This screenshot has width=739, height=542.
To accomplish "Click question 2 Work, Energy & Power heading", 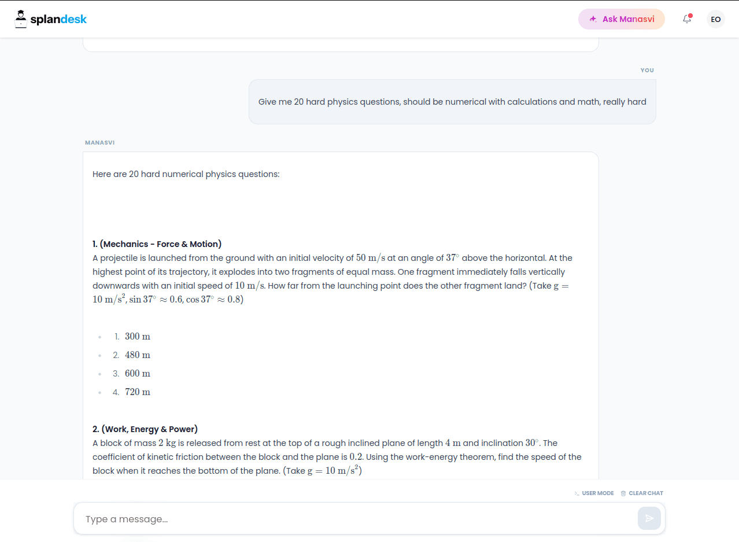I will [x=145, y=429].
